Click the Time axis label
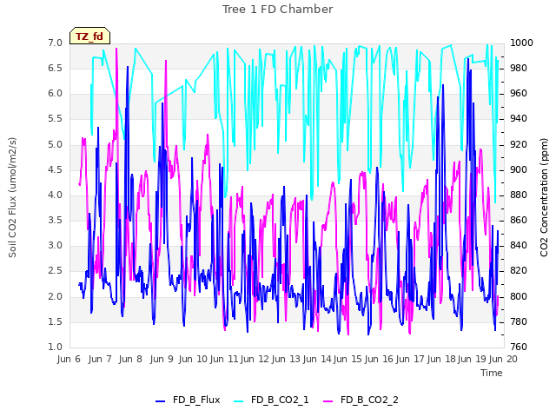 point(492,373)
